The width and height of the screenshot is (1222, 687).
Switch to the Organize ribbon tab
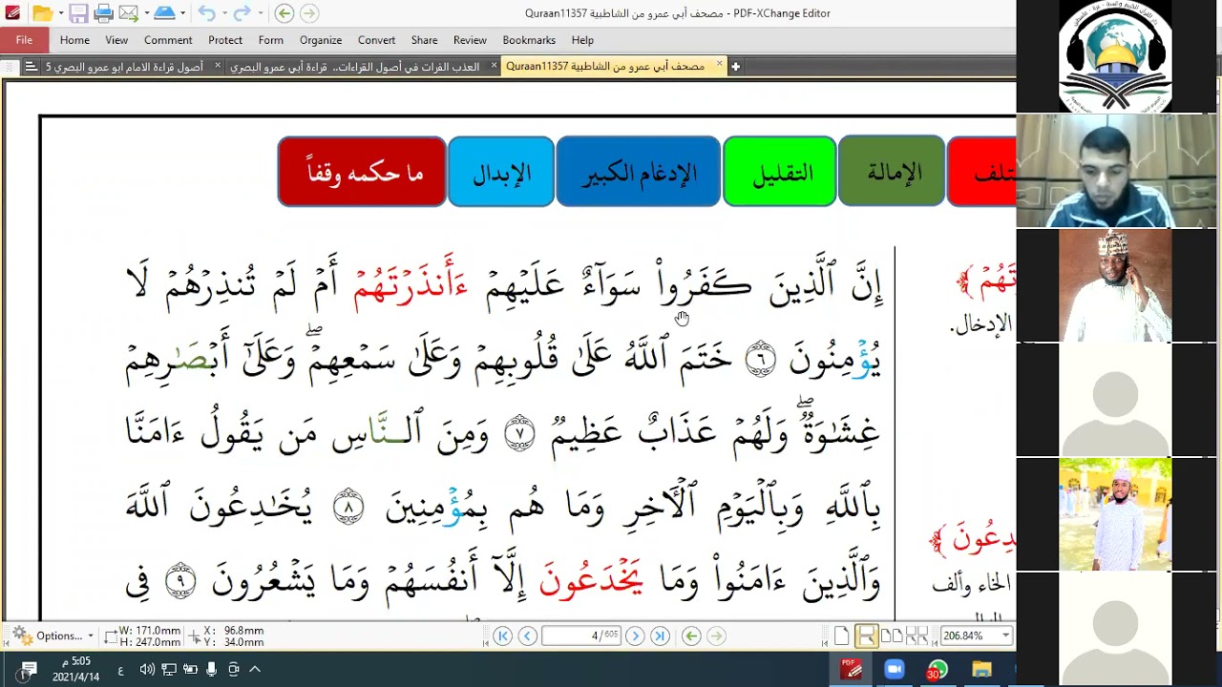(x=321, y=40)
